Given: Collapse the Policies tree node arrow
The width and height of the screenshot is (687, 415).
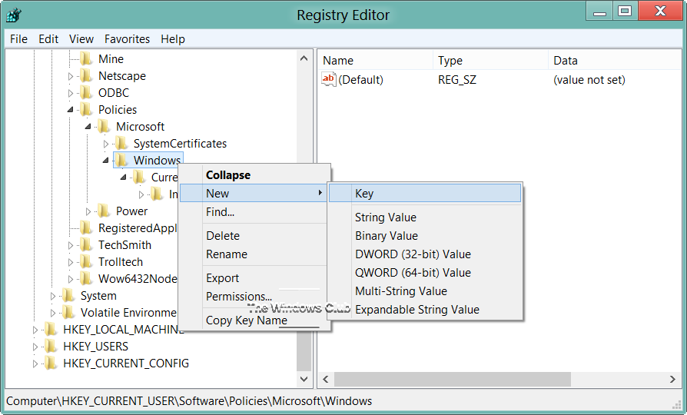Looking at the screenshot, I should pyautogui.click(x=71, y=110).
